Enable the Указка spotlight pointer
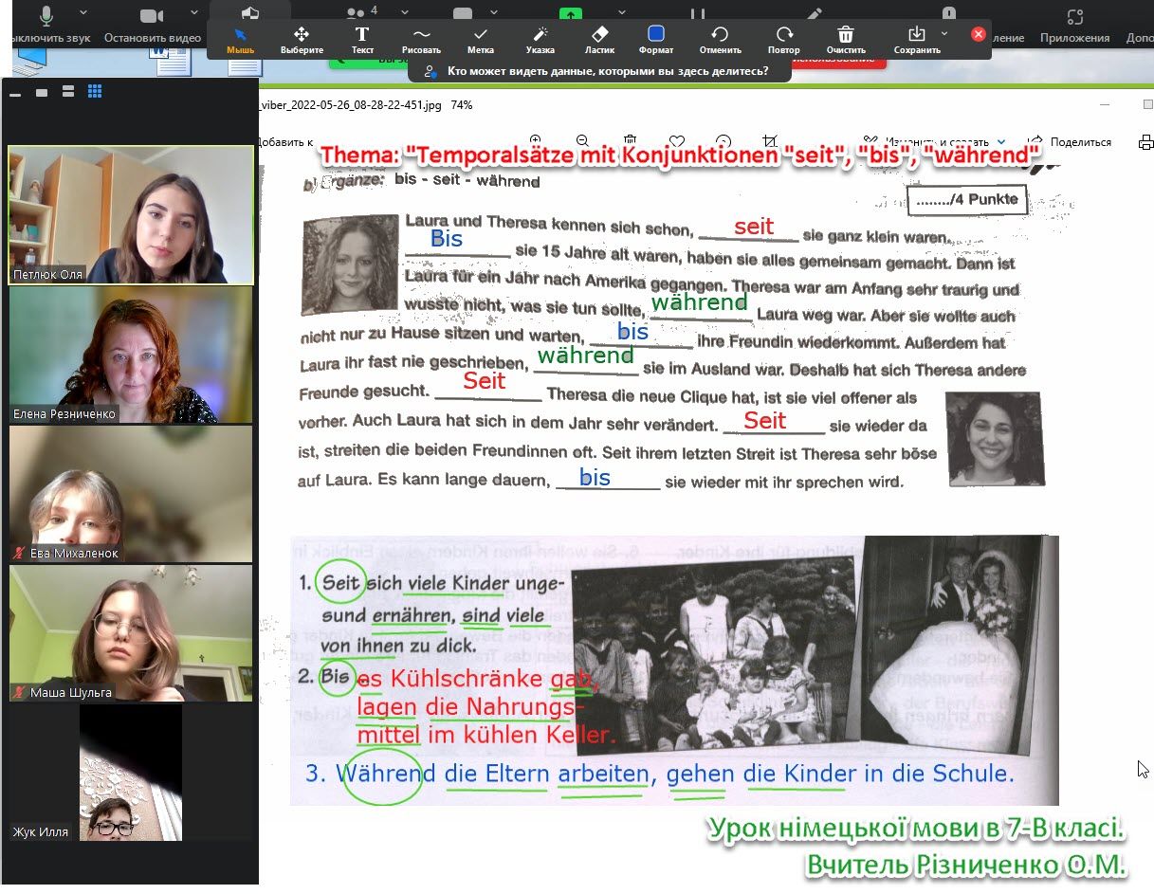This screenshot has height=894, width=1154. click(540, 40)
